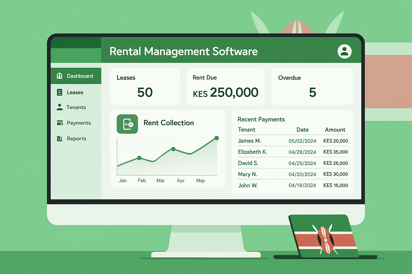Screen dimensions: 412x274
Task: Click the Leases document icon
Action: (59, 92)
